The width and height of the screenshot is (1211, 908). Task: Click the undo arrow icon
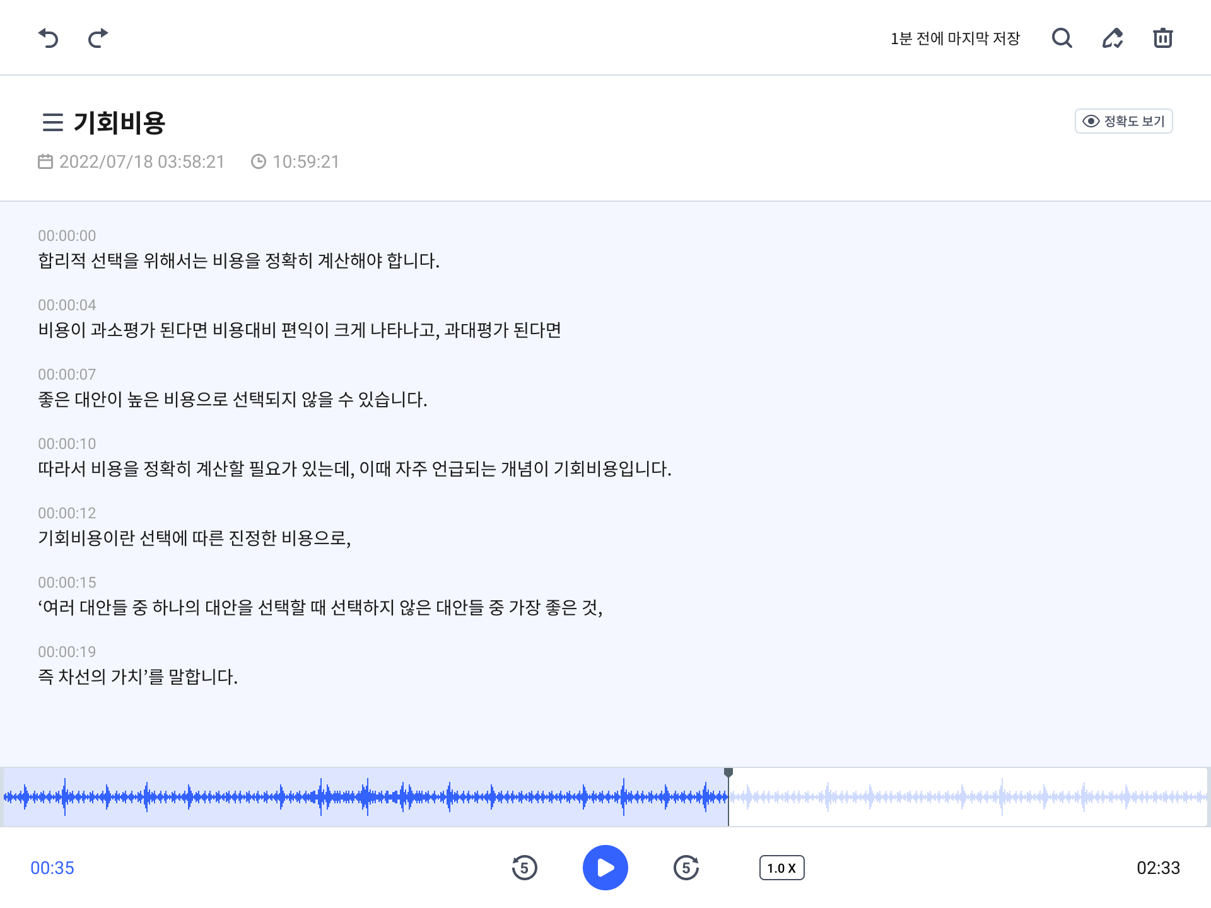click(48, 38)
